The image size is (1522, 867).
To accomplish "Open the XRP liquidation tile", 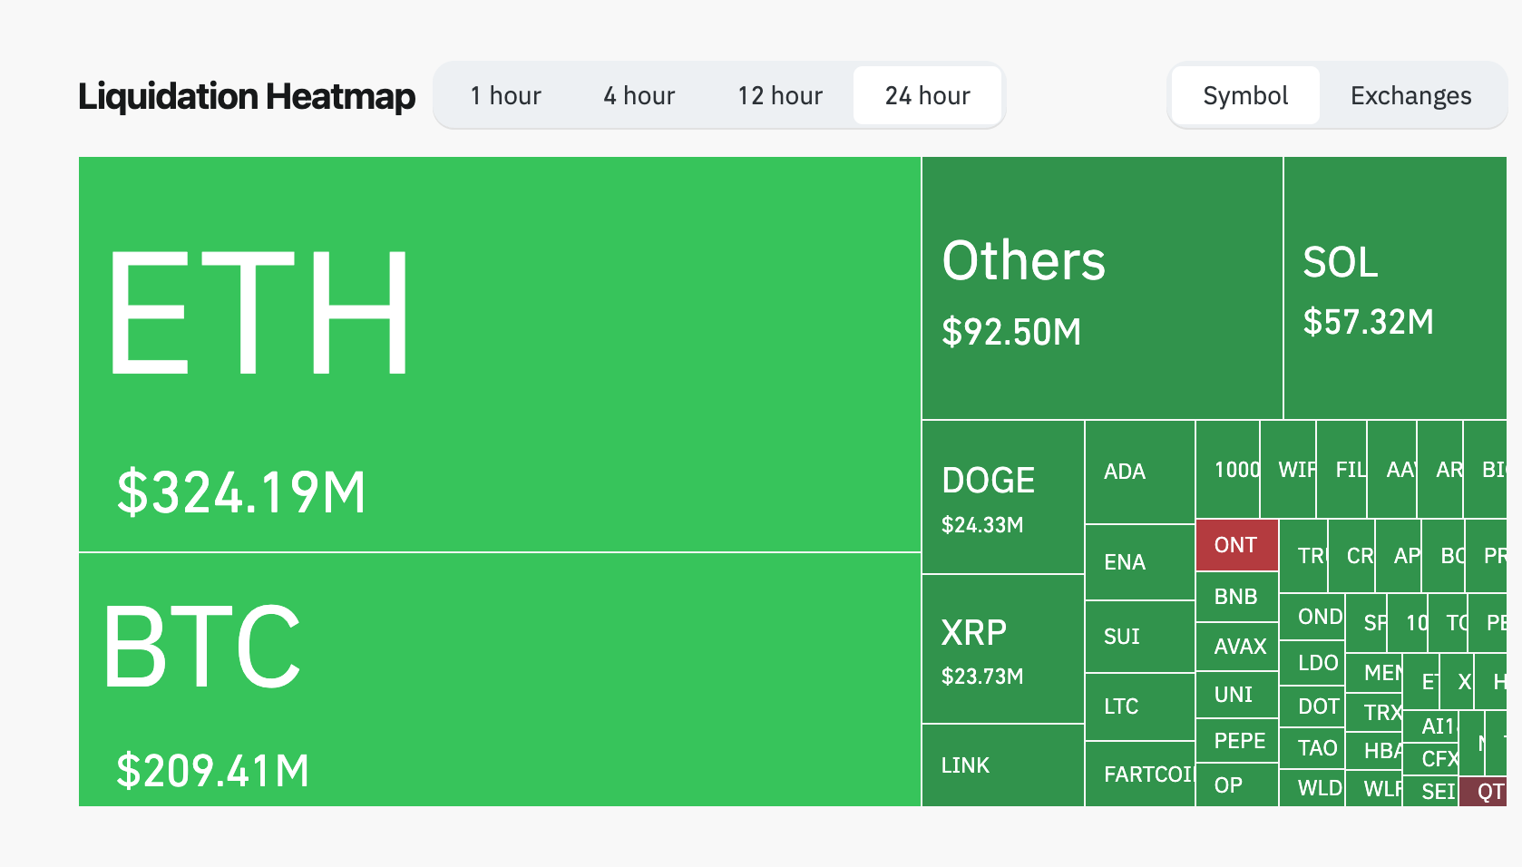I will point(1002,649).
